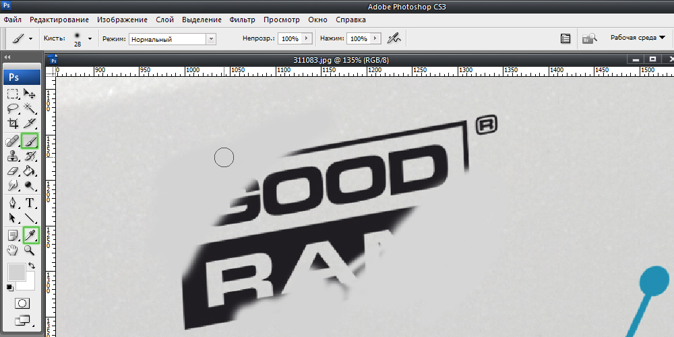Open the Фильтр menu

242,20
